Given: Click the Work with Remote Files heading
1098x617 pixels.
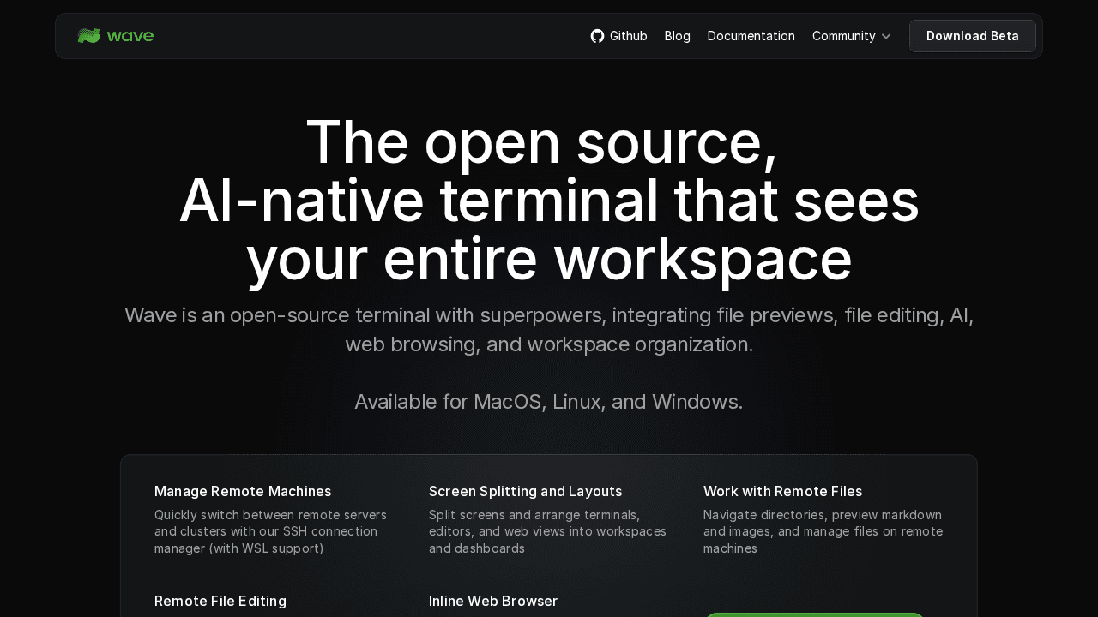Looking at the screenshot, I should (x=782, y=491).
